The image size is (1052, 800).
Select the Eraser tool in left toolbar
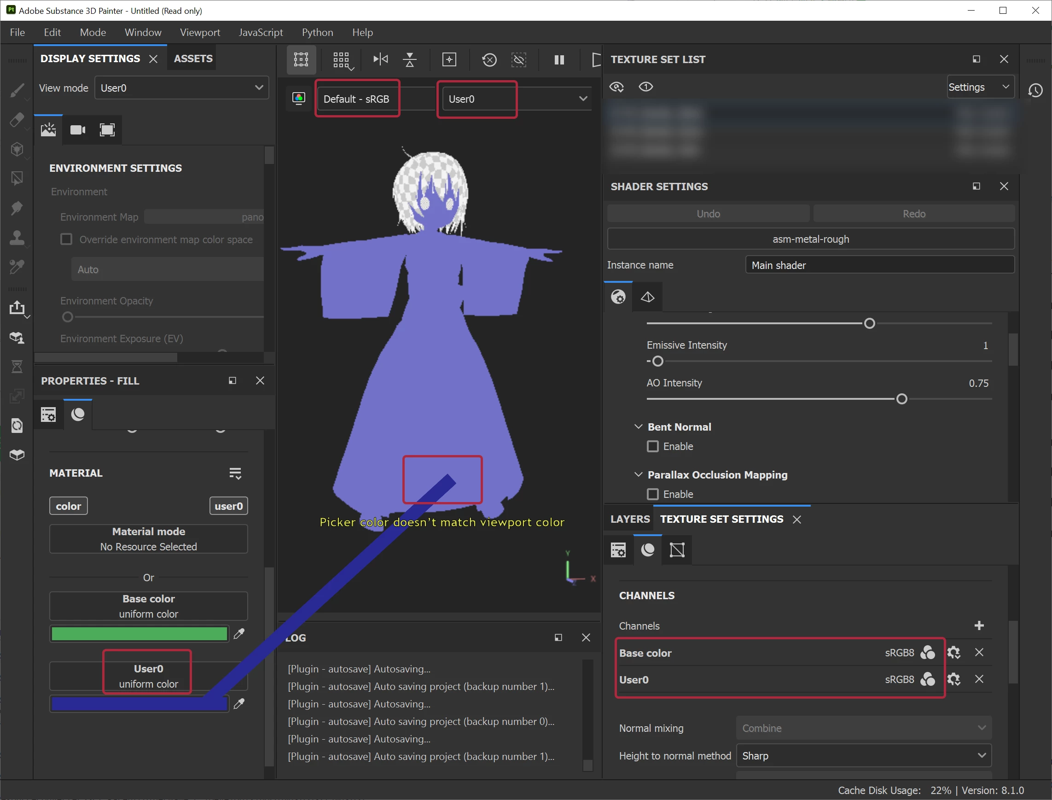17,120
